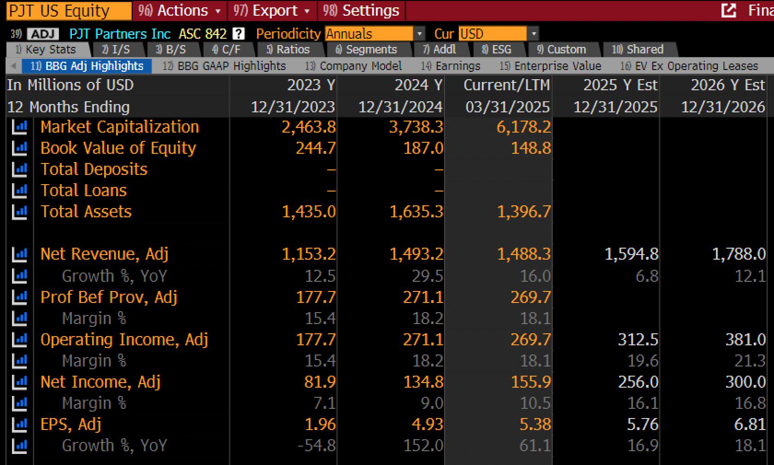Open the currency USD dropdown
The width and height of the screenshot is (774, 465).
[498, 34]
